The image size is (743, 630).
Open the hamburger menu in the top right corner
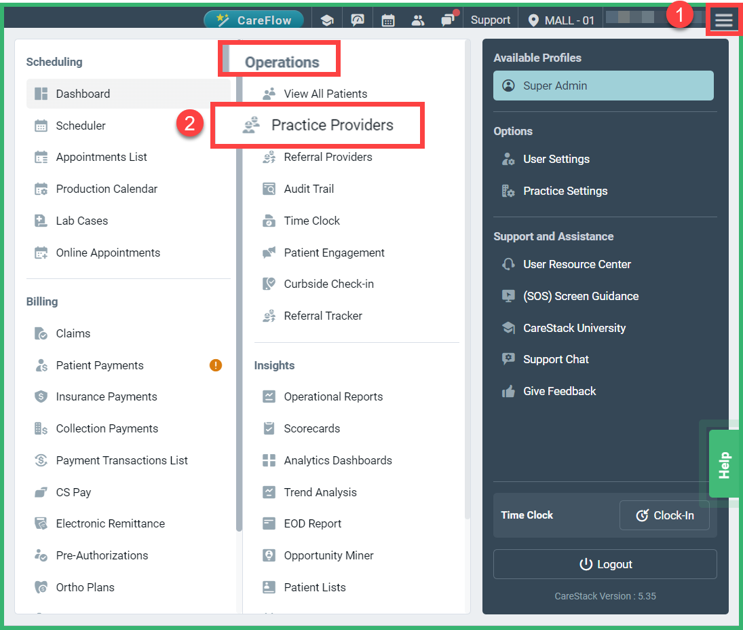pos(723,19)
